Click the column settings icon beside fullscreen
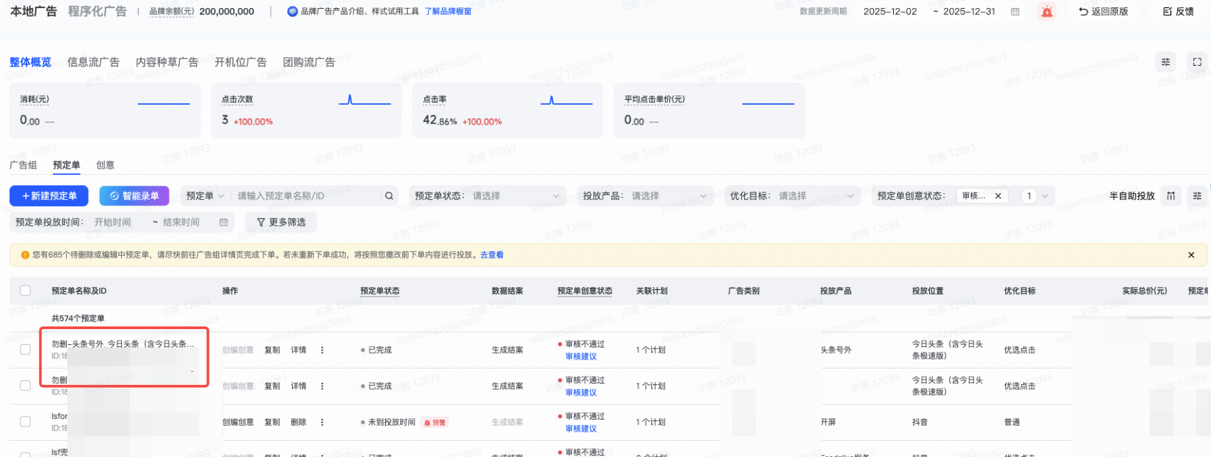 [x=1165, y=62]
